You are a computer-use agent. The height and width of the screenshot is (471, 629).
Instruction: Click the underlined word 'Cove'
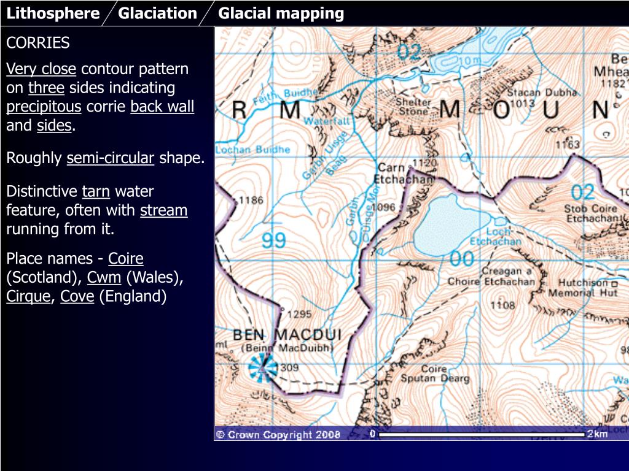click(77, 296)
